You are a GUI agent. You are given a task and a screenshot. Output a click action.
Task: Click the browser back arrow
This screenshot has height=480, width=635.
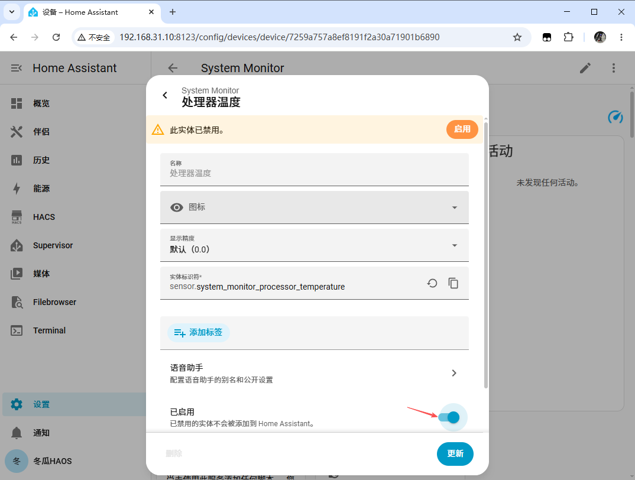[14, 37]
